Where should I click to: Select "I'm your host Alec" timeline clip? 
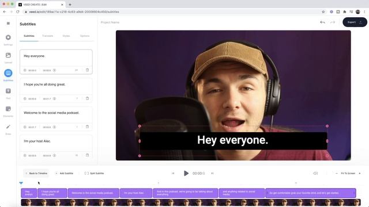(136, 193)
